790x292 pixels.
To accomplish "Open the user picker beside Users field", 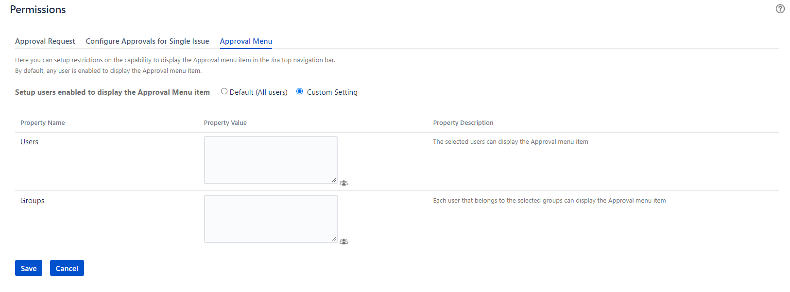I will [343, 183].
